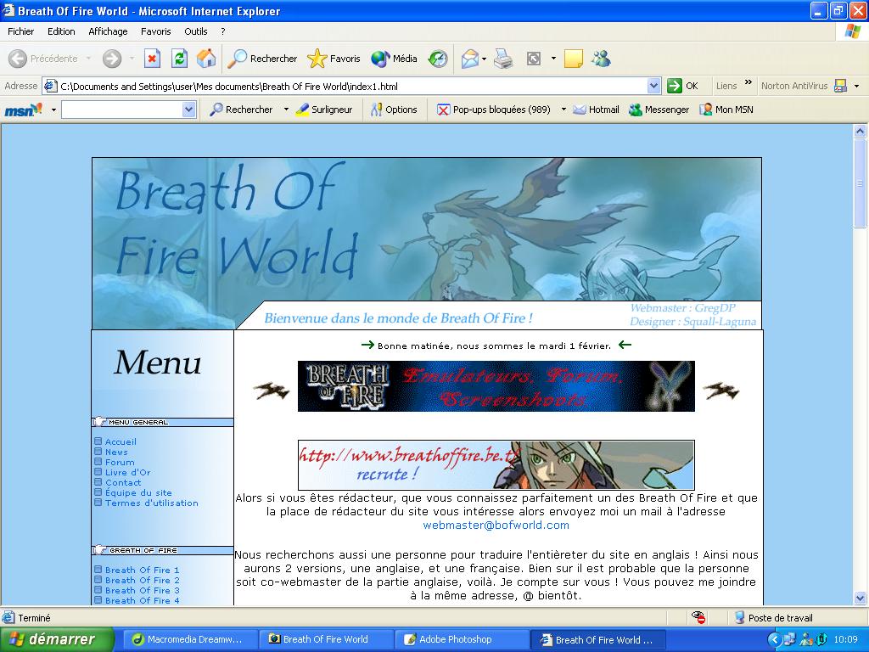Open the Équipe du site link
Image resolution: width=869 pixels, height=652 pixels.
138,493
